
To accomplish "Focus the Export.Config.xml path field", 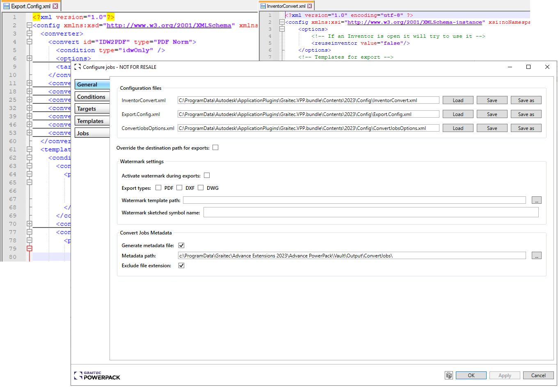I will [309, 114].
